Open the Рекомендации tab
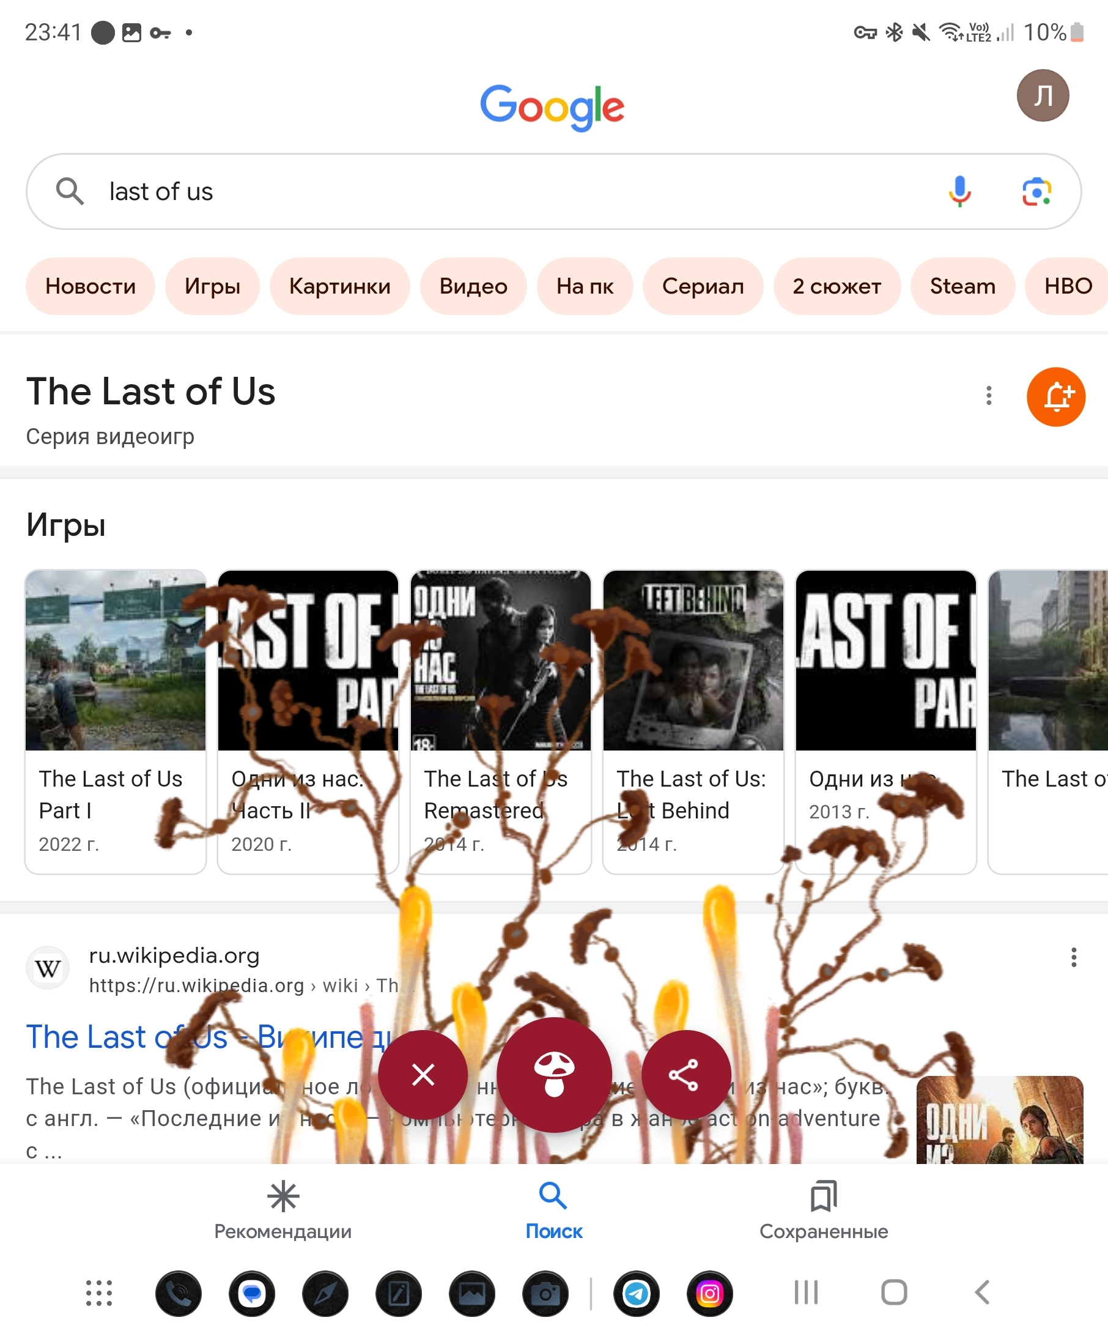1108x1331 pixels. pyautogui.click(x=283, y=1209)
